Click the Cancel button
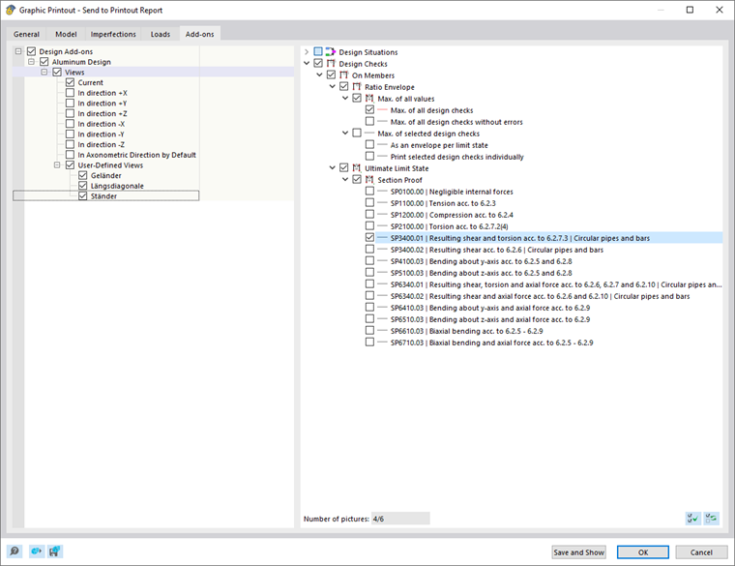Image resolution: width=735 pixels, height=566 pixels. click(x=701, y=552)
